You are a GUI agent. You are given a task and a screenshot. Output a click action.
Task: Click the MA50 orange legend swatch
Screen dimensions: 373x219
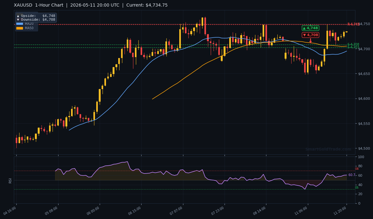19,28
